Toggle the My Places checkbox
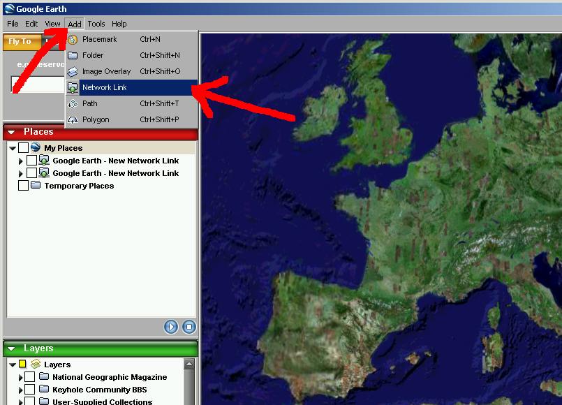 point(23,147)
